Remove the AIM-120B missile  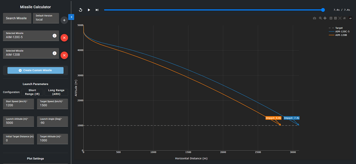[x=64, y=55]
